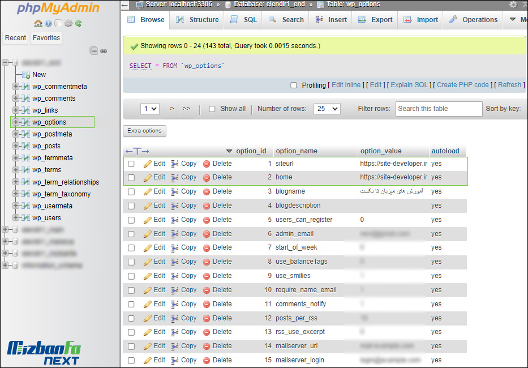The width and height of the screenshot is (528, 368).
Task: Check the users_can_register row checkbox
Action: click(131, 220)
